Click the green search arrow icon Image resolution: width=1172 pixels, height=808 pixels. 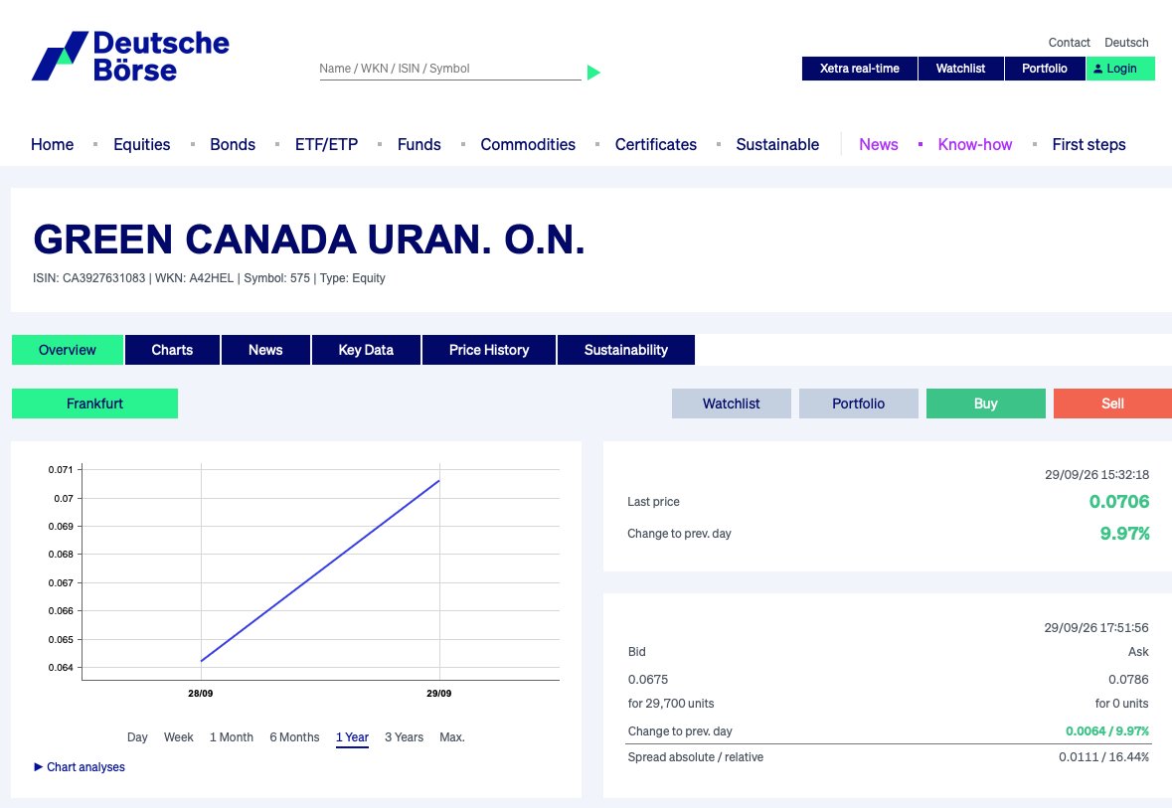click(x=593, y=73)
